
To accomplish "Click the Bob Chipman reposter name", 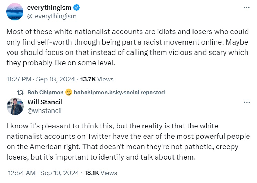I will 46,93.
